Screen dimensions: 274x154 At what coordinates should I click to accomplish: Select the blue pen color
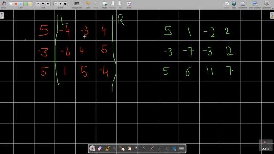(x=21, y=4)
